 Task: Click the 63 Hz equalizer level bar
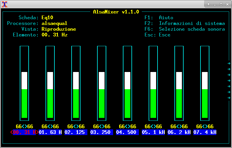pos(50,83)
